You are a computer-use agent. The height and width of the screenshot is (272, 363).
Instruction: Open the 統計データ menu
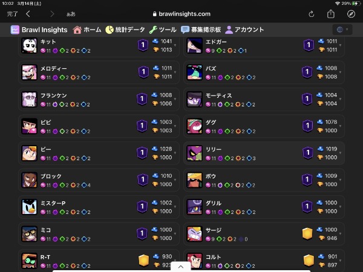pos(125,30)
